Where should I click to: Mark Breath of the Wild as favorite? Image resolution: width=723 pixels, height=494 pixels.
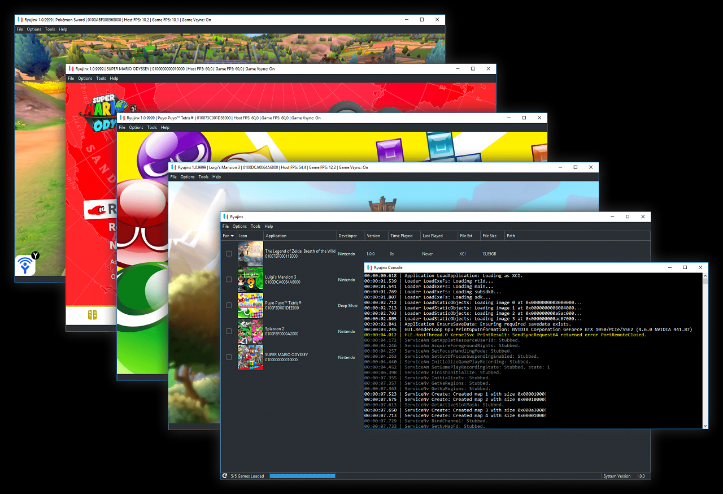(x=229, y=254)
